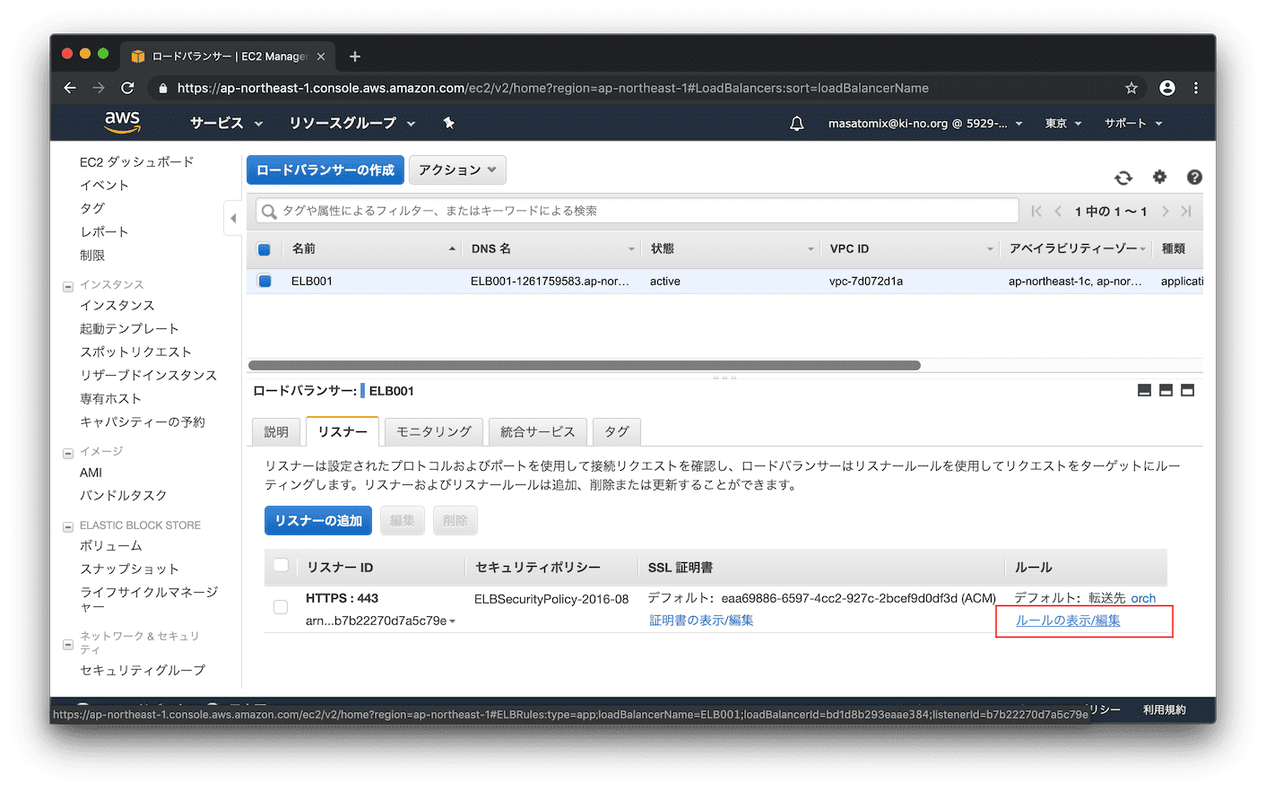This screenshot has height=790, width=1266.
Task: Open the アクション dropdown button
Action: (457, 169)
